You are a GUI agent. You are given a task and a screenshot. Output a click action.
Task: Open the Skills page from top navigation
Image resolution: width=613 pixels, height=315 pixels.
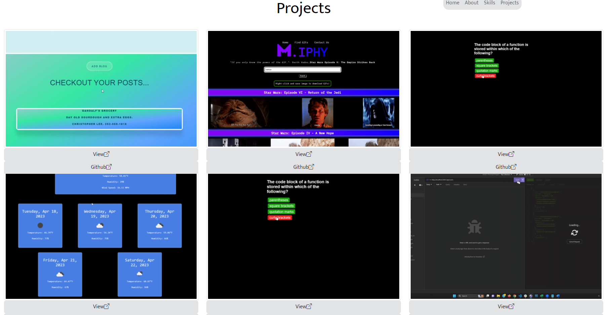tap(489, 3)
